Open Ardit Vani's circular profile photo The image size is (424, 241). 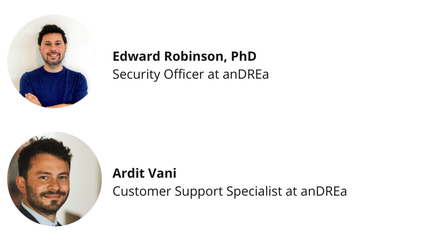coord(54,179)
